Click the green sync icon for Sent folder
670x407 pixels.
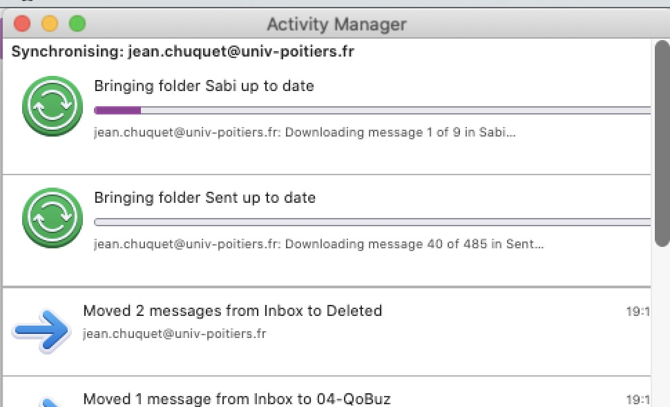coord(48,218)
